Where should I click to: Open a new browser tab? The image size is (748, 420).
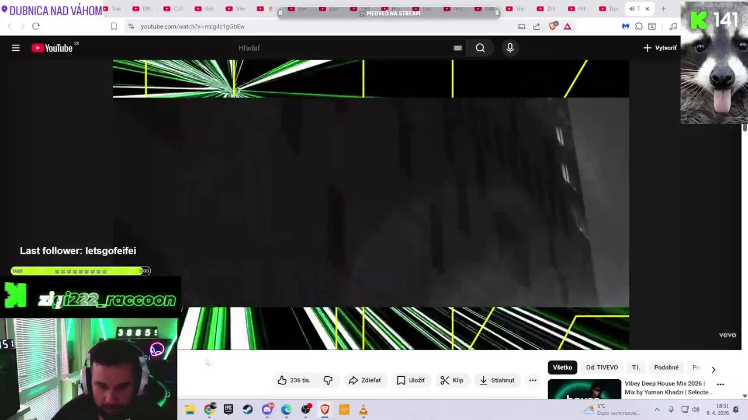coord(663,9)
